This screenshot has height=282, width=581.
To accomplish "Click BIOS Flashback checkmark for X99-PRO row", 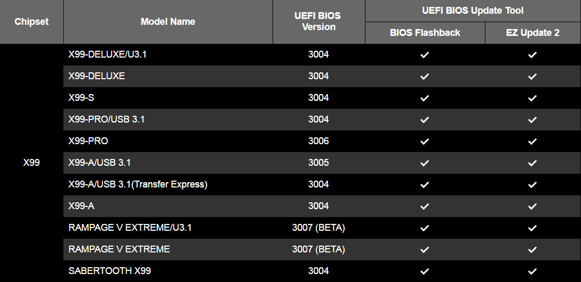I will coord(425,142).
